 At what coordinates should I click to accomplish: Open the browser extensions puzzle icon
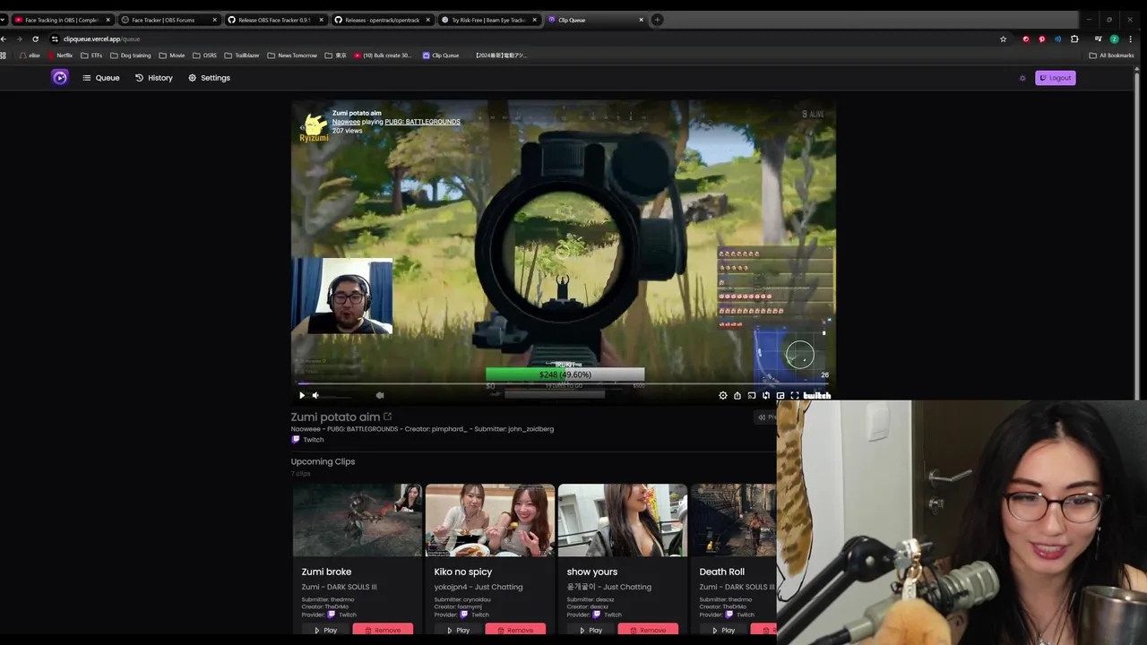tap(1074, 39)
